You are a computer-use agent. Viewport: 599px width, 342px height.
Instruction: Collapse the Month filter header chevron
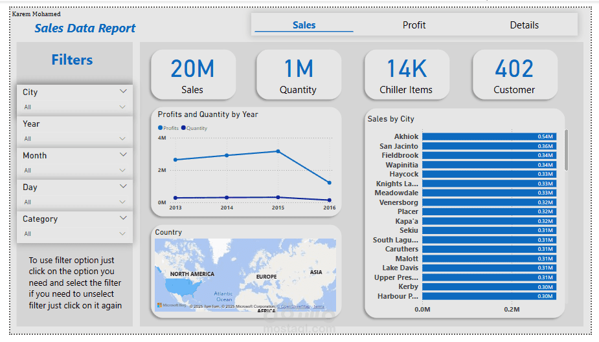(123, 155)
